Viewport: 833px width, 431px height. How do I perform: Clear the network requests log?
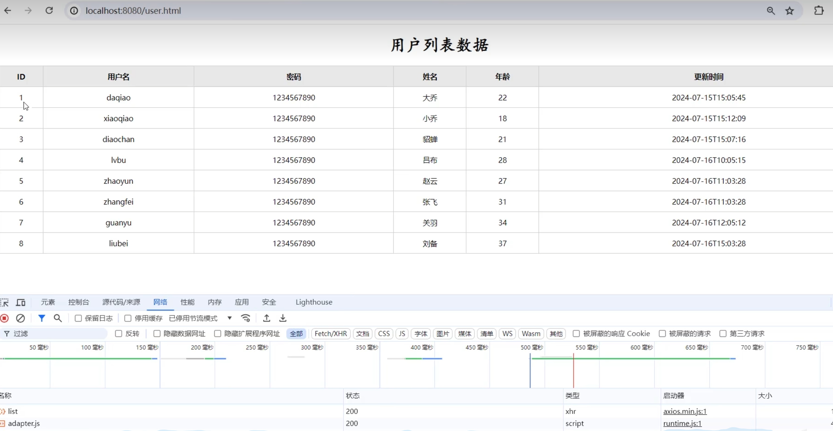tap(20, 318)
